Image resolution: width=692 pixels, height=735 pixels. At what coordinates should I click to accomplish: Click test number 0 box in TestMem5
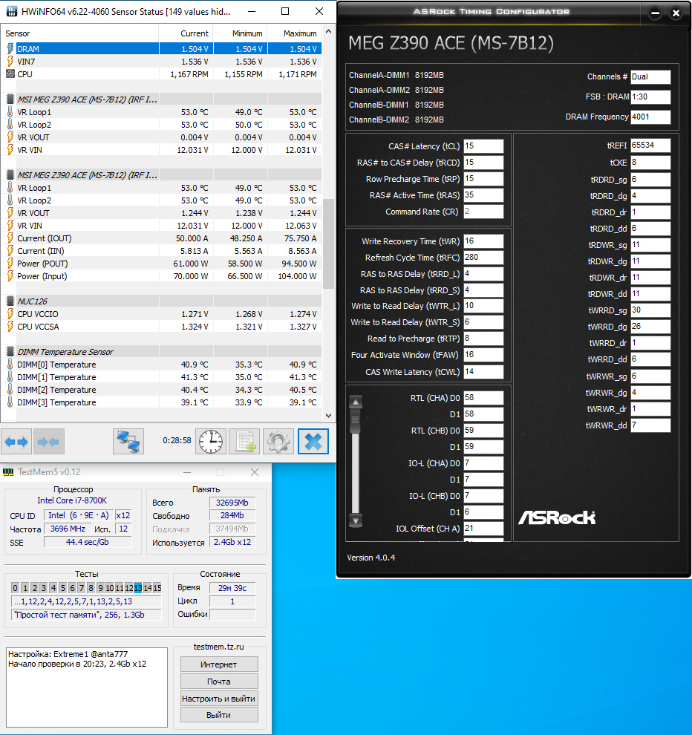point(16,588)
